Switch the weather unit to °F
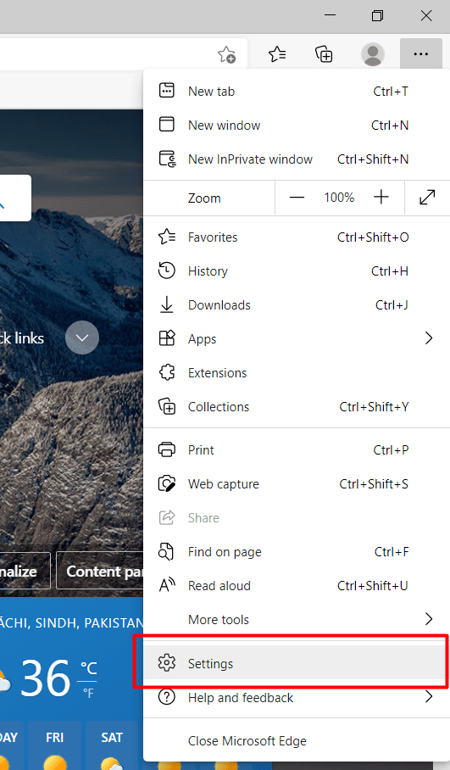This screenshot has width=450, height=770. [x=88, y=693]
